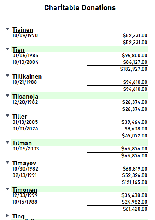Select the $24,982.00 Timonen amount
This screenshot has height=220, width=155.
[135, 202]
